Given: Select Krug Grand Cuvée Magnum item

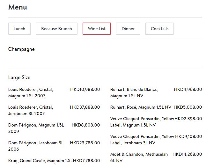Looking at the screenshot, I should pos(40,161).
